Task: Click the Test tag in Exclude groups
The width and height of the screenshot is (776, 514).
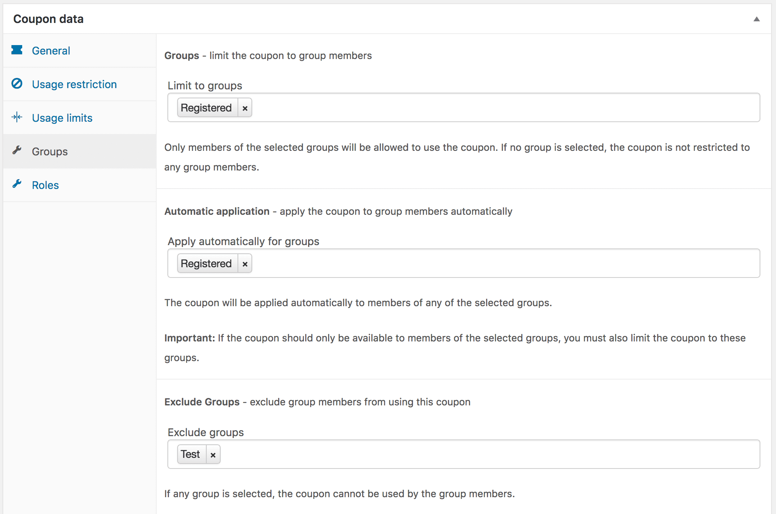Action: pyautogui.click(x=190, y=455)
